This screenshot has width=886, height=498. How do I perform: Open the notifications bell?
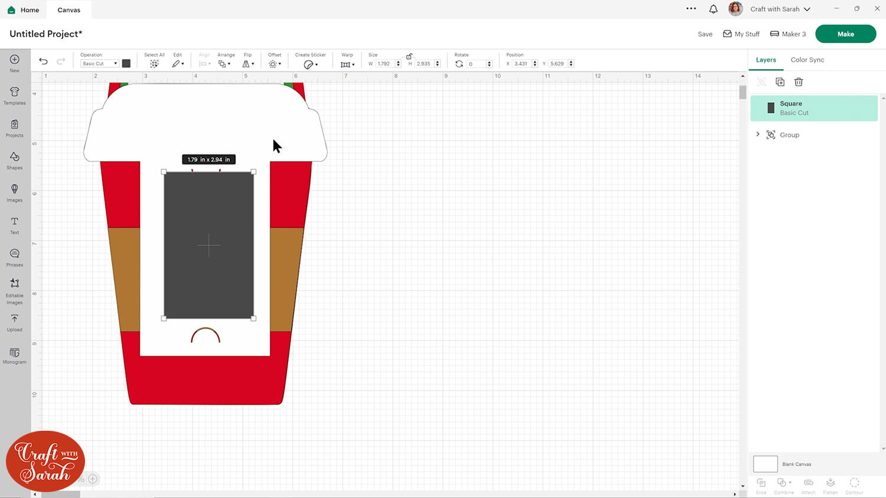point(713,9)
